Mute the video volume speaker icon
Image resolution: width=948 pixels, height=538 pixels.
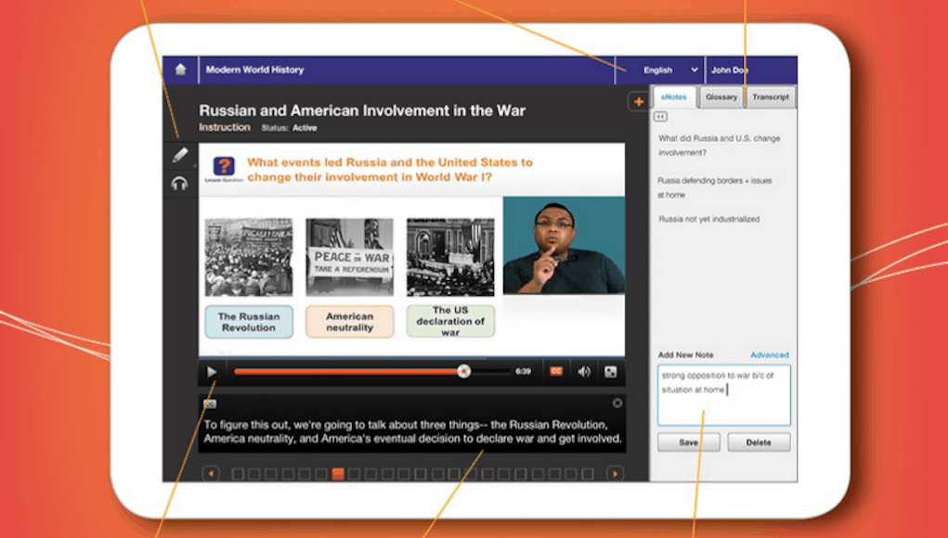coord(583,372)
